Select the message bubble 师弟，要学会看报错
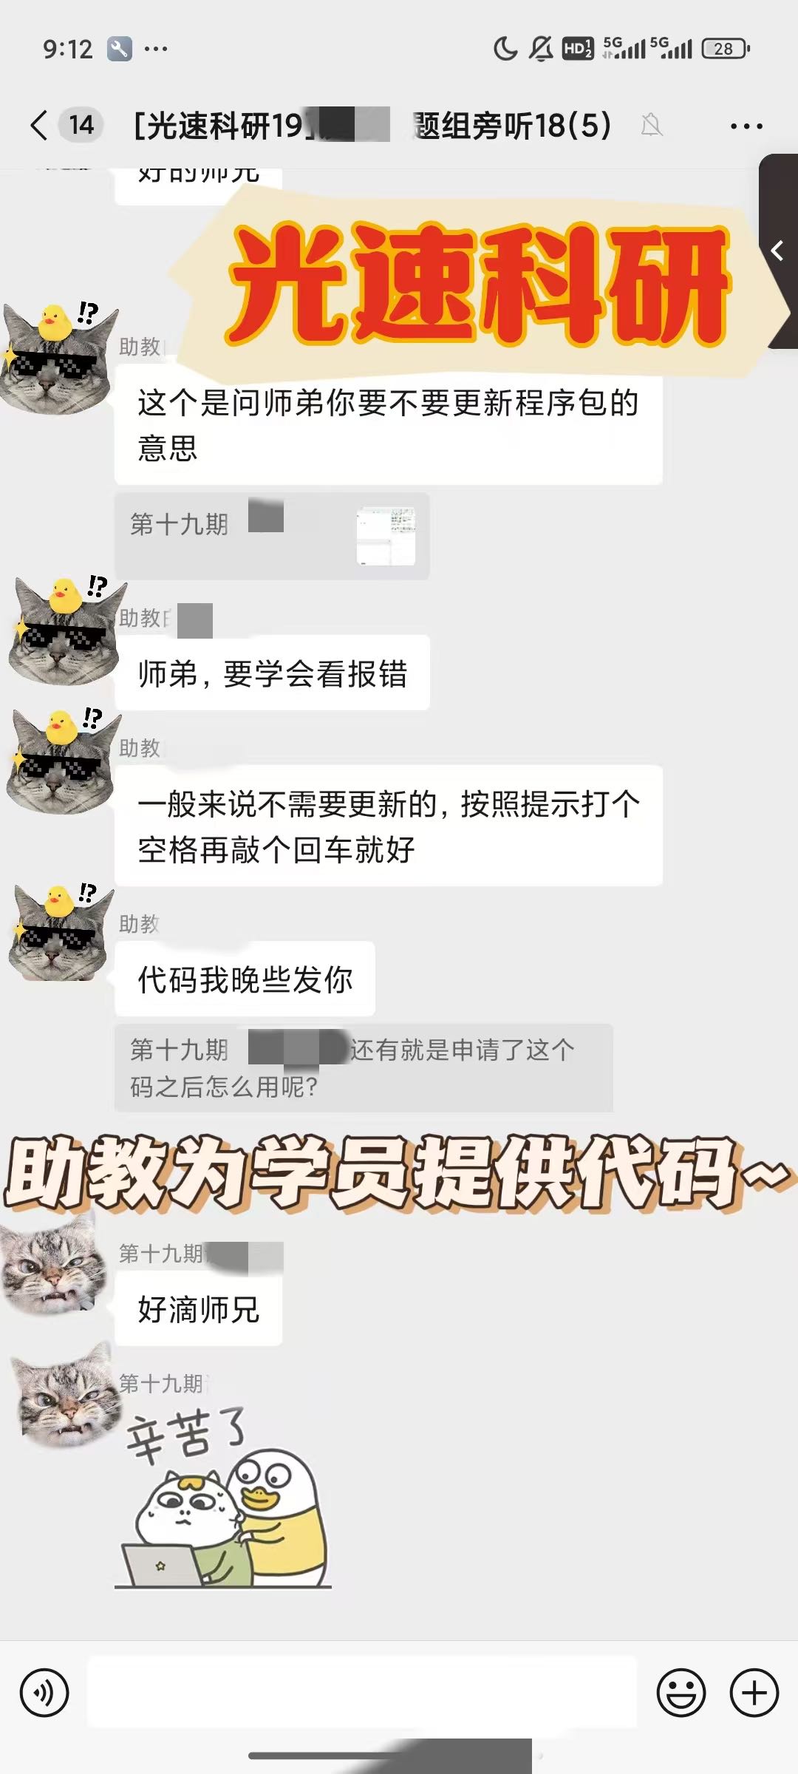Viewport: 798px width, 1774px height. pyautogui.click(x=272, y=673)
